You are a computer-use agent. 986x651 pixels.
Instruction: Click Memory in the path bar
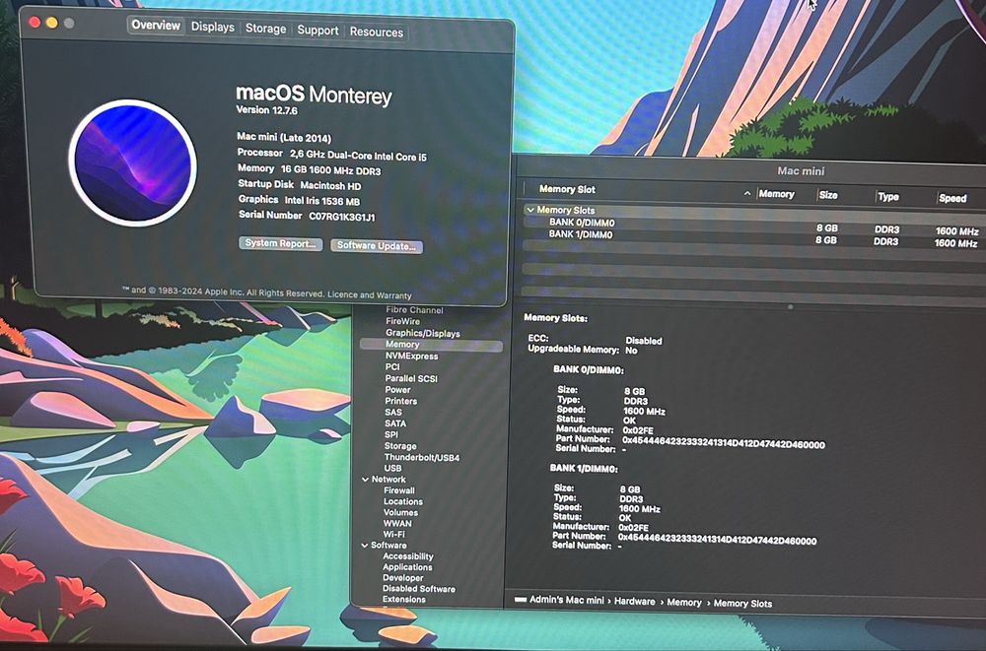pyautogui.click(x=684, y=602)
